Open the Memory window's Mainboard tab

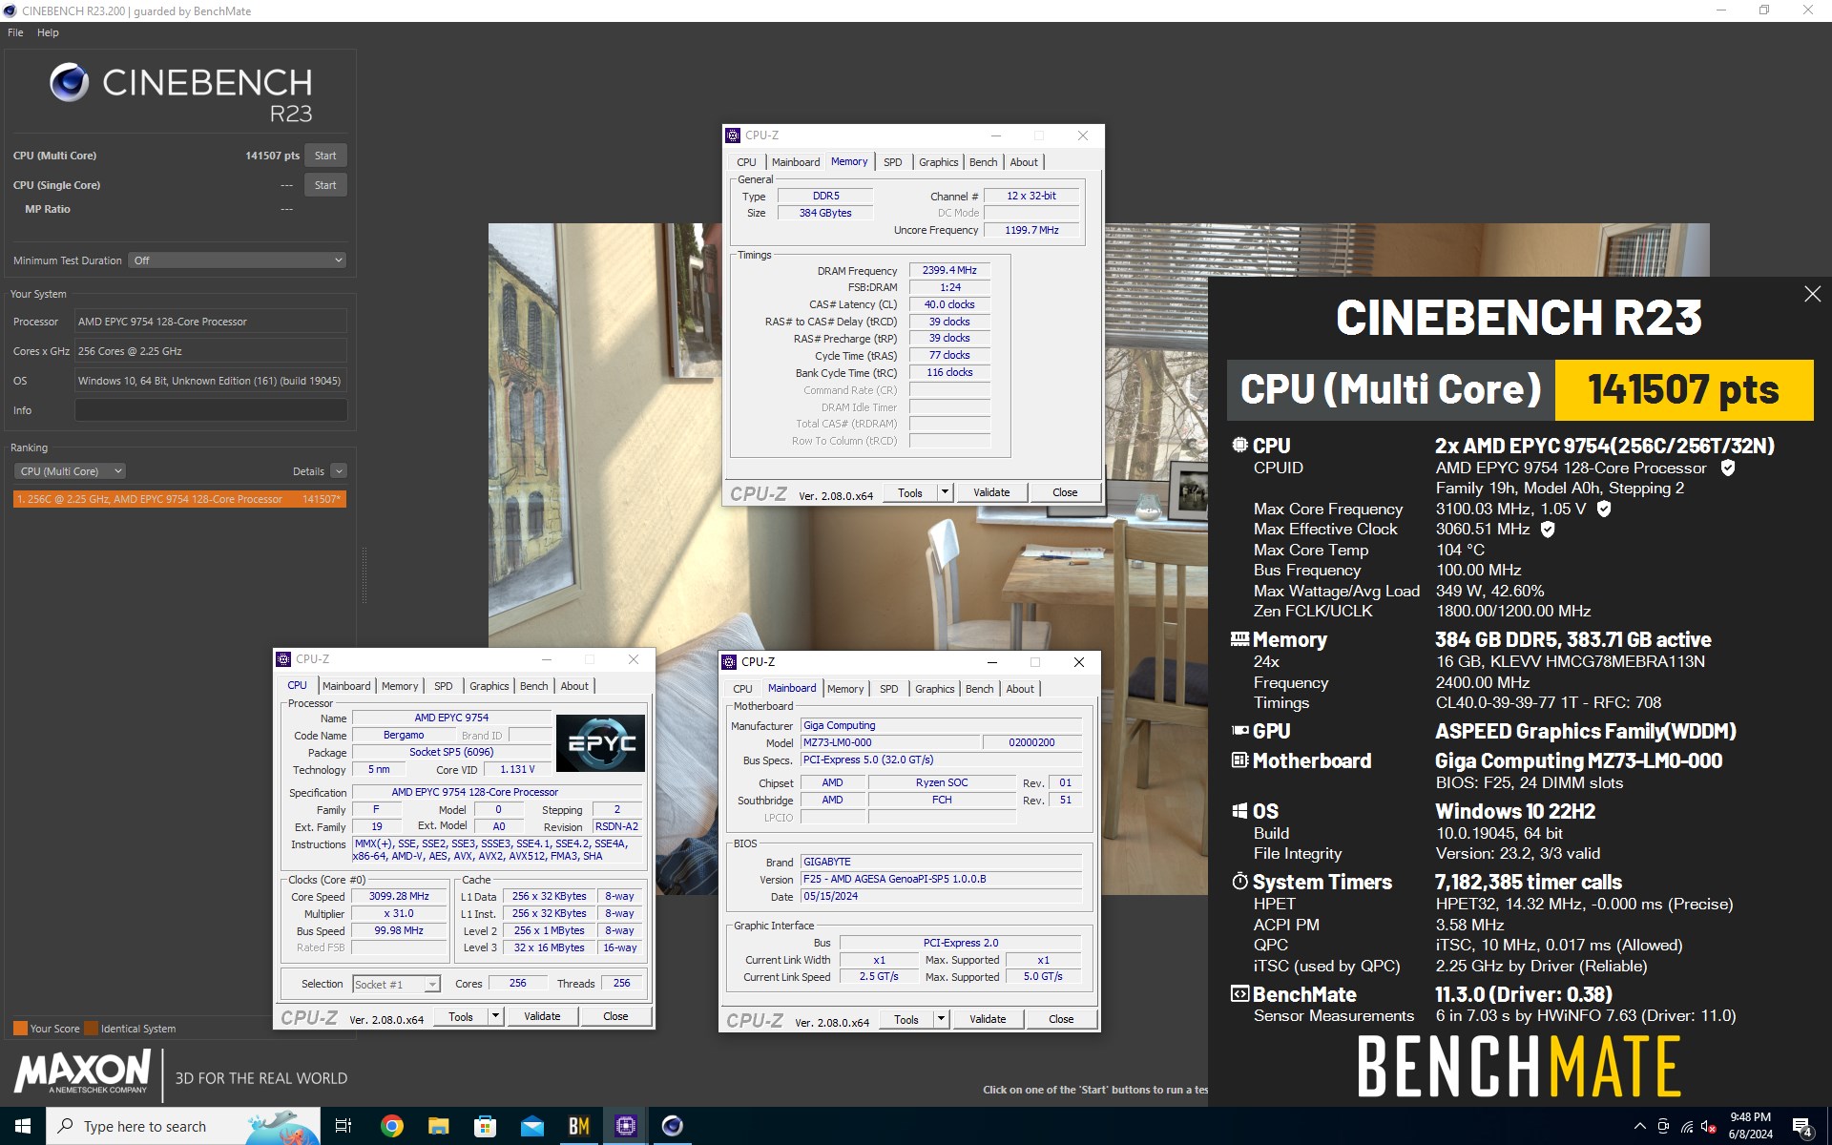pos(796,162)
